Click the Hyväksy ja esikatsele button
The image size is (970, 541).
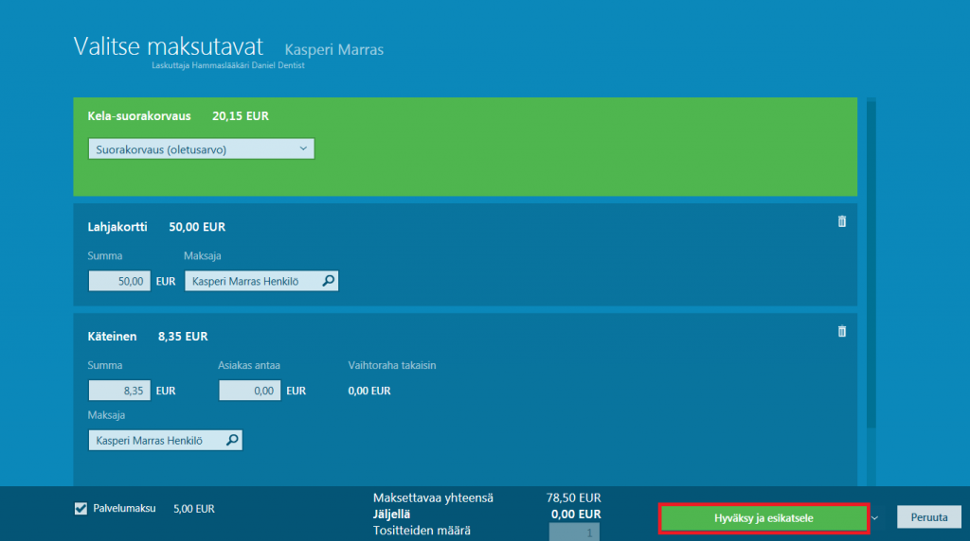(764, 517)
